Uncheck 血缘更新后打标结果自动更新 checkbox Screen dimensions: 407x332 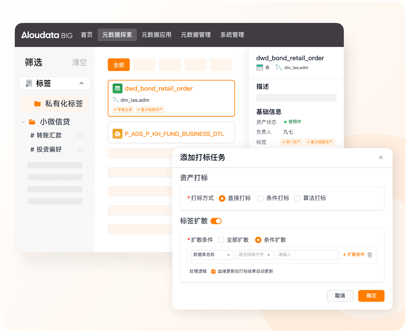click(x=213, y=271)
